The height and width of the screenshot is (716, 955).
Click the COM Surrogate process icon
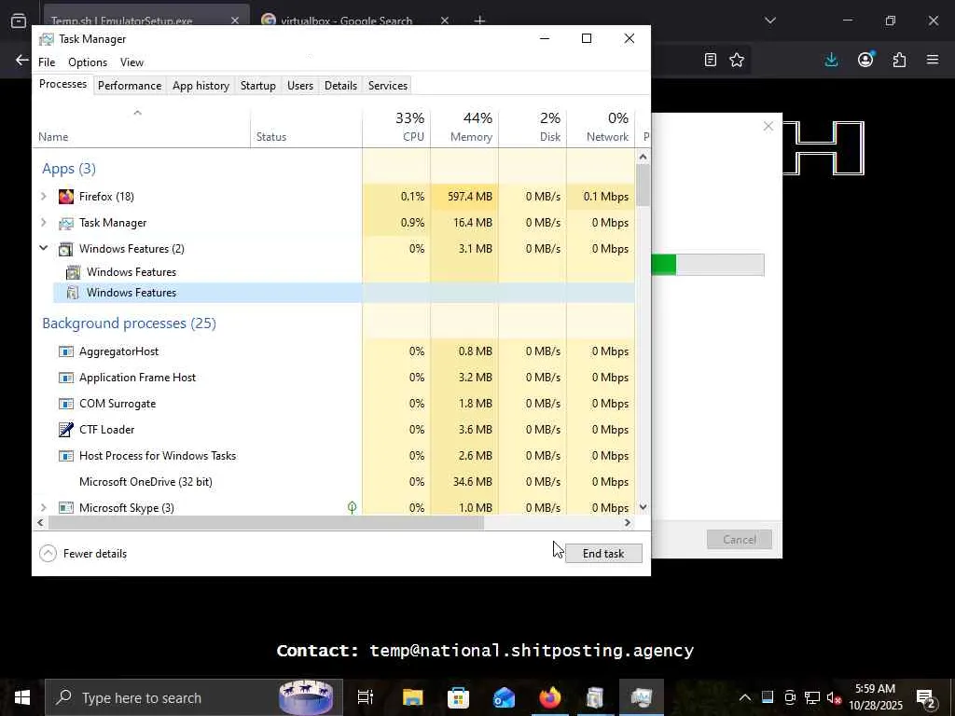[x=66, y=404]
